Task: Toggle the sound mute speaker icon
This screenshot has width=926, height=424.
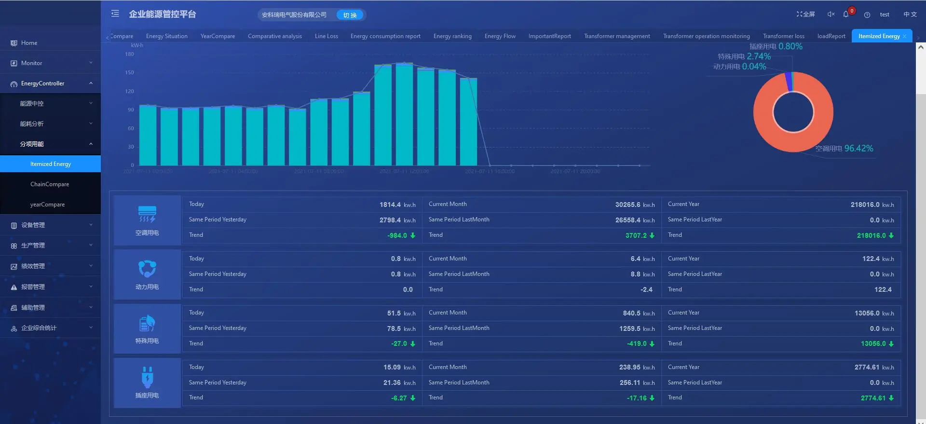Action: pos(831,14)
